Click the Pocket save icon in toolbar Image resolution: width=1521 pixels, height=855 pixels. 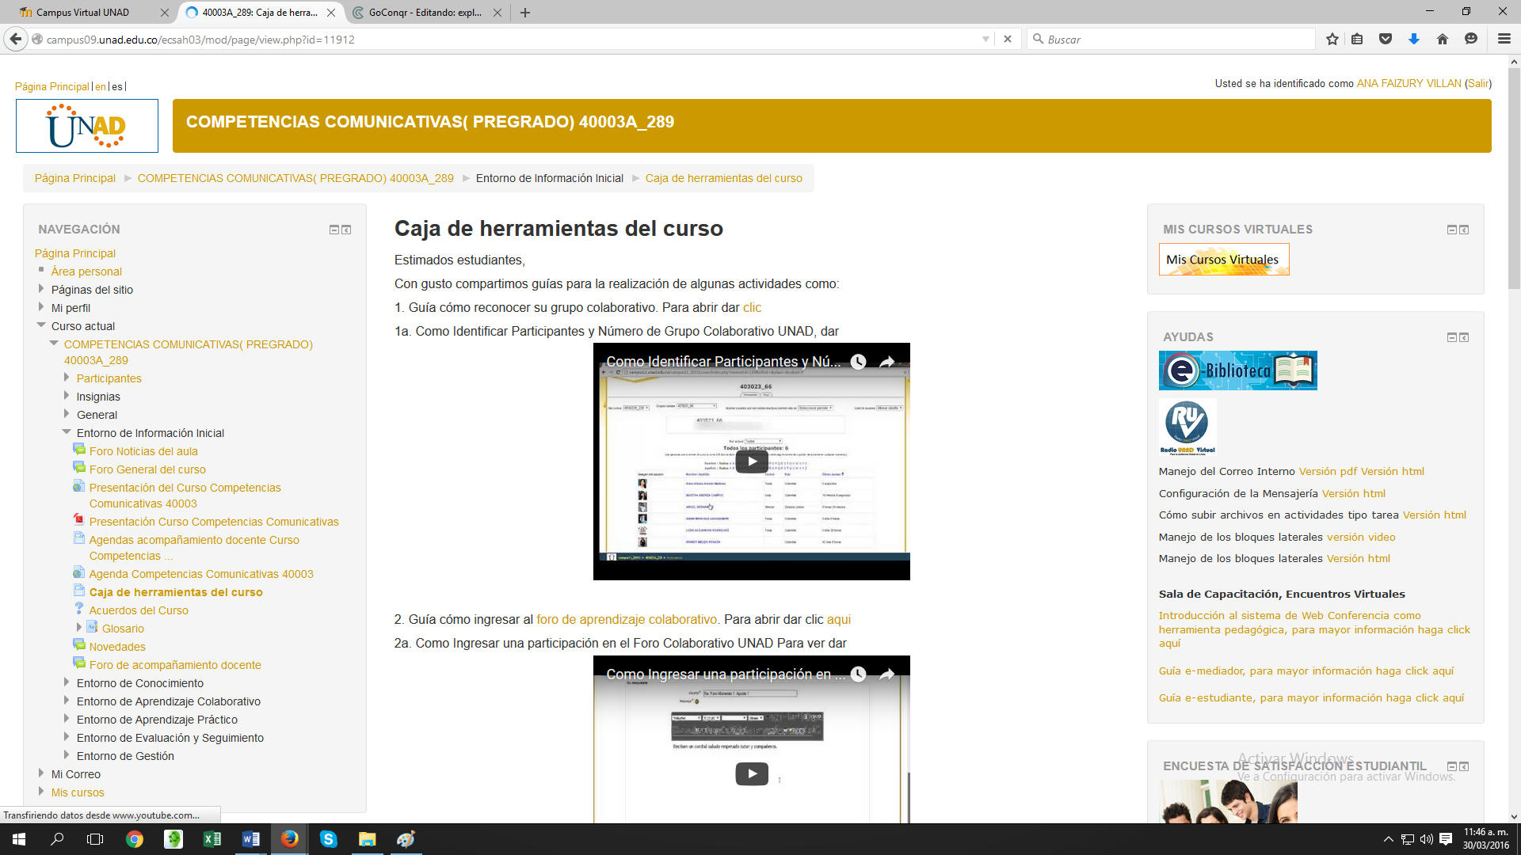click(1386, 39)
